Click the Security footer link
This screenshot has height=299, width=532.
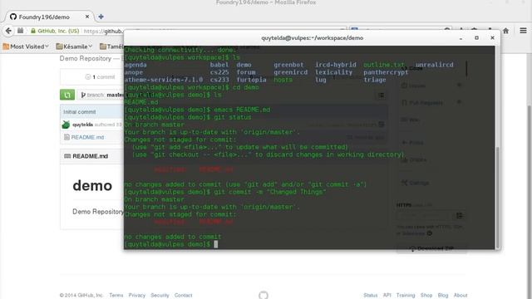pyautogui.click(x=160, y=296)
